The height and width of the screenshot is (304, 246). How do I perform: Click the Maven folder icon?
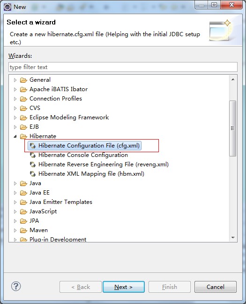click(23, 230)
